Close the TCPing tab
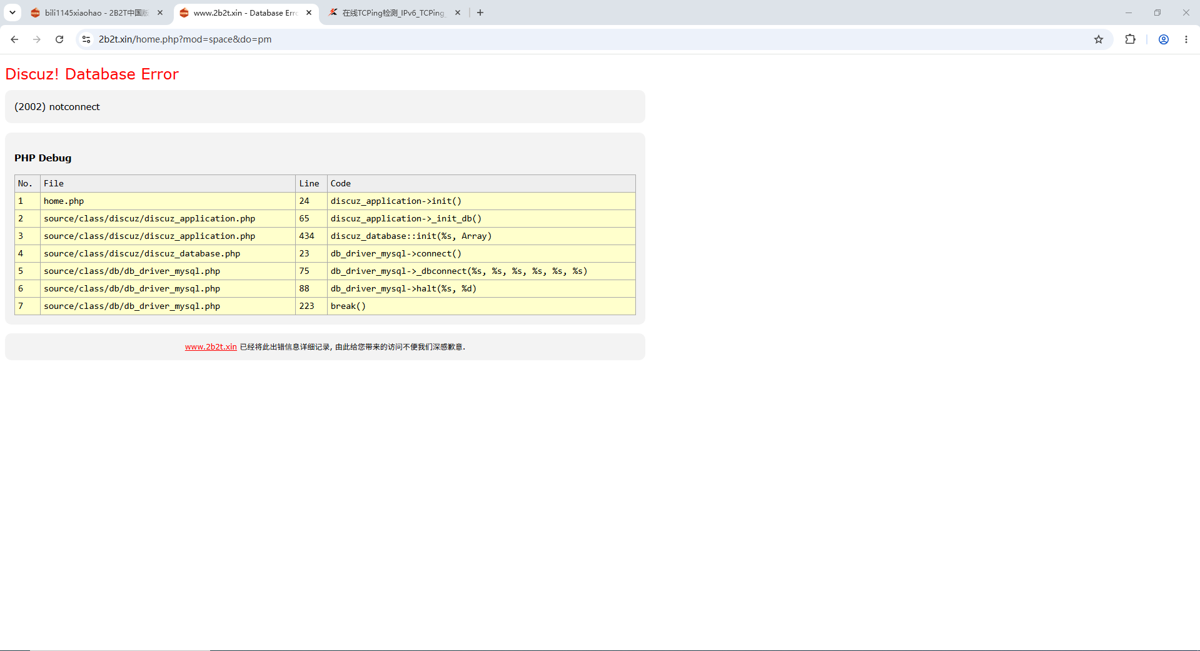The width and height of the screenshot is (1200, 651). tap(458, 13)
